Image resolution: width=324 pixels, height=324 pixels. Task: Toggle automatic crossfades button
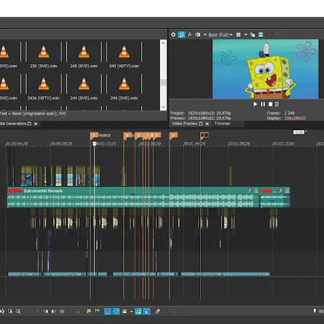(x=116, y=311)
